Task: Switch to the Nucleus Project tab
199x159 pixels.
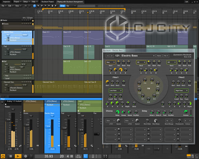Action: [47, 2]
